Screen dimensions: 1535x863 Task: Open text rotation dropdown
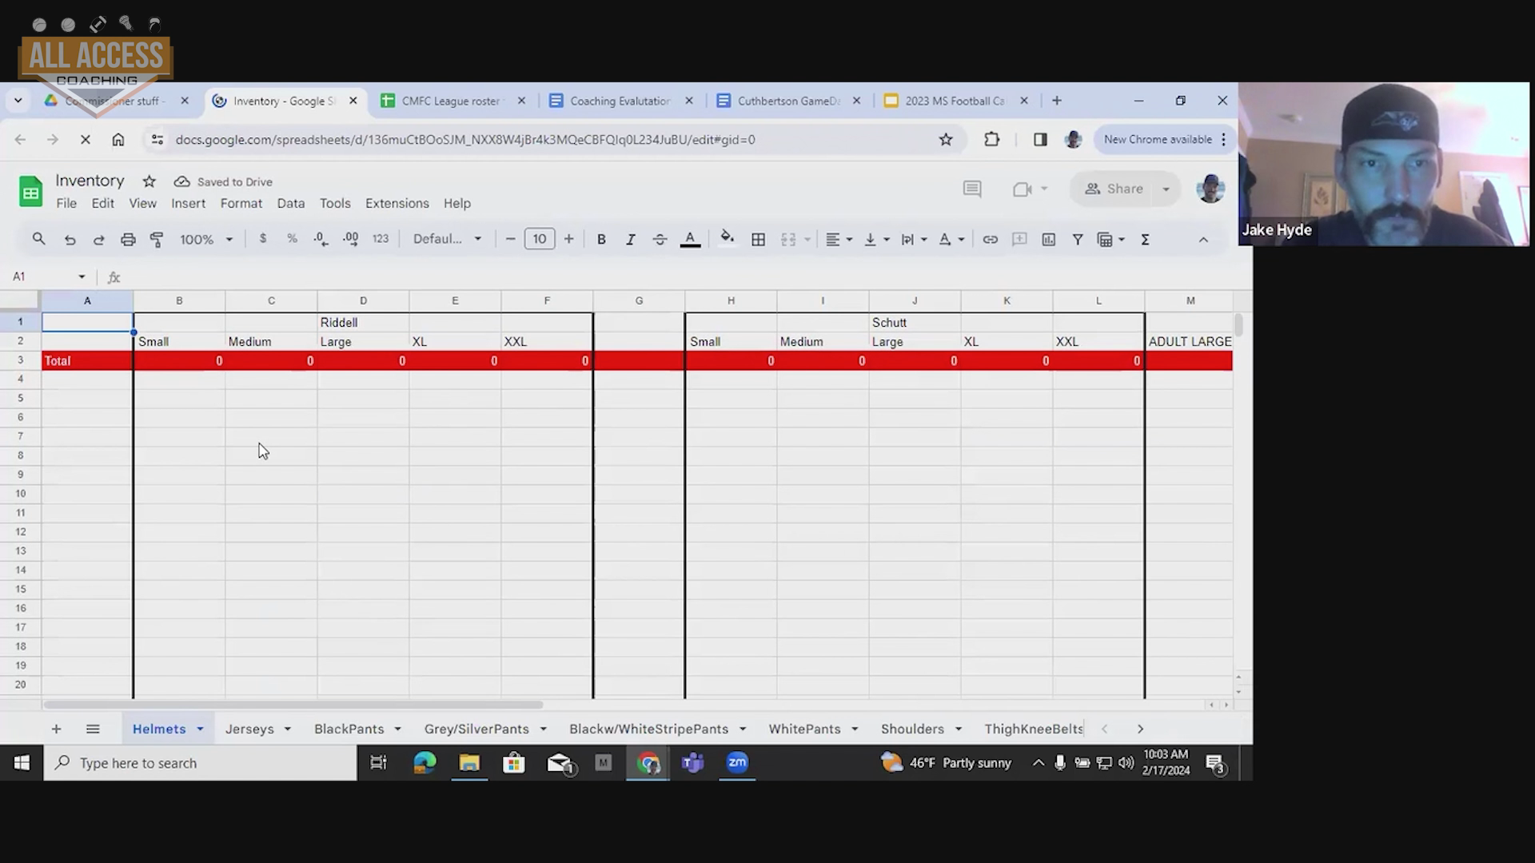pyautogui.click(x=951, y=239)
